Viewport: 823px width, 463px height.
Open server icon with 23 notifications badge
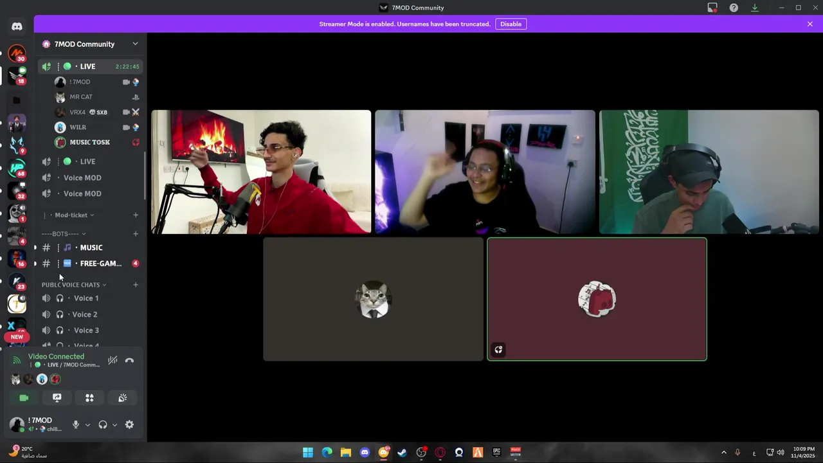[x=17, y=281]
